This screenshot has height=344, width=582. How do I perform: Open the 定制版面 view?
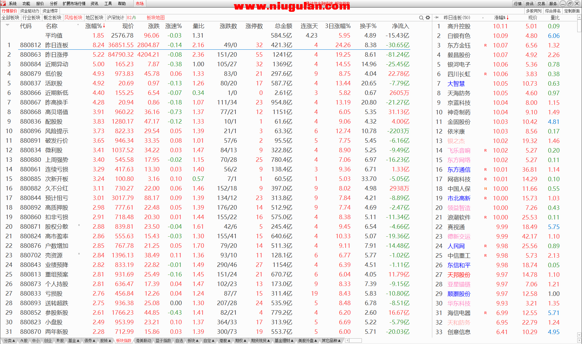(x=572, y=11)
